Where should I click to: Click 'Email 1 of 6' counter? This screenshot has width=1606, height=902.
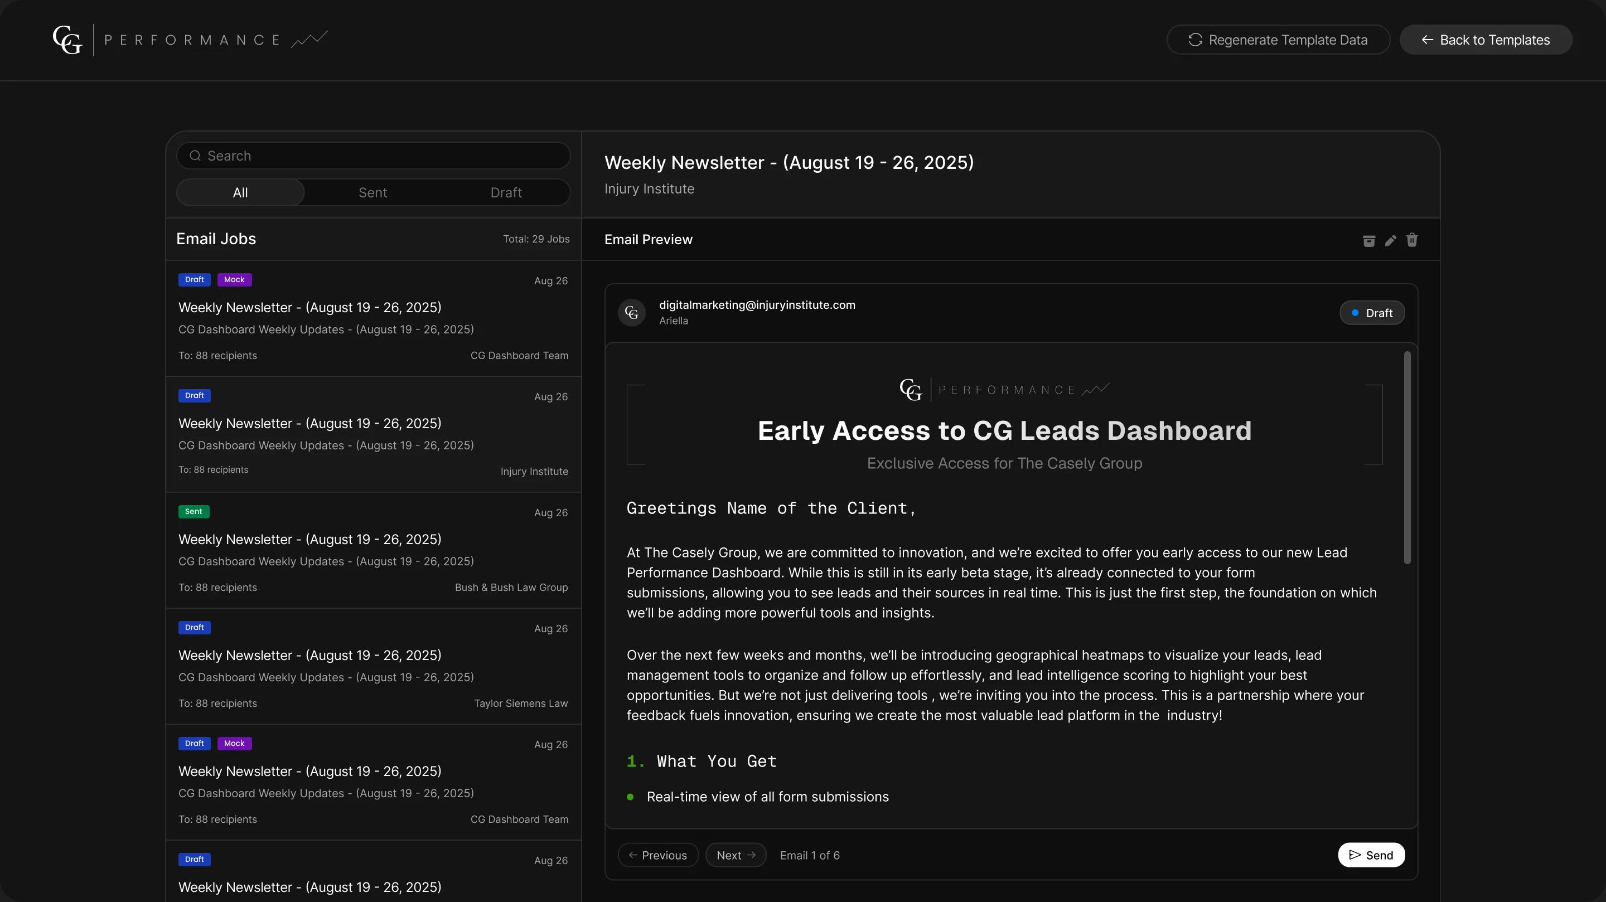tap(810, 855)
